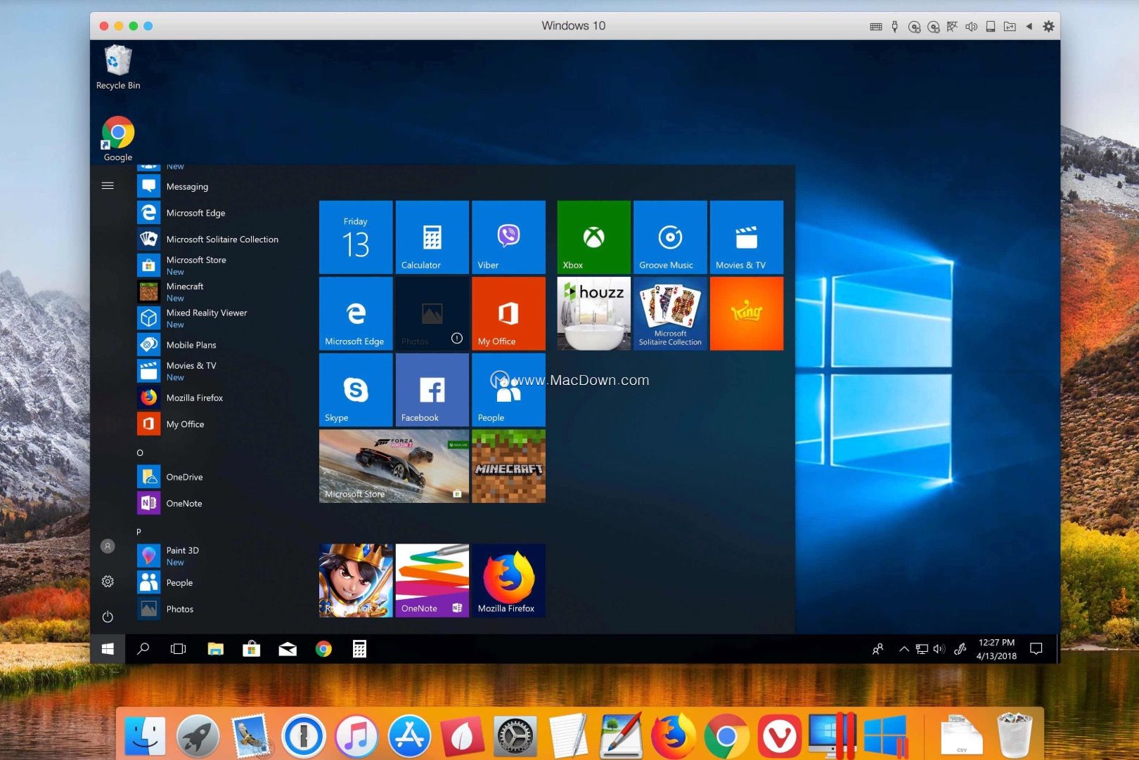Click the Parallels sound icon in title bar

click(971, 26)
